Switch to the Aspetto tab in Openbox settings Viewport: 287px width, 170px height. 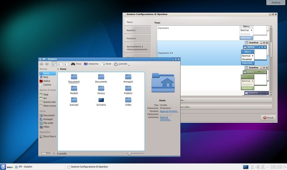(x=131, y=30)
